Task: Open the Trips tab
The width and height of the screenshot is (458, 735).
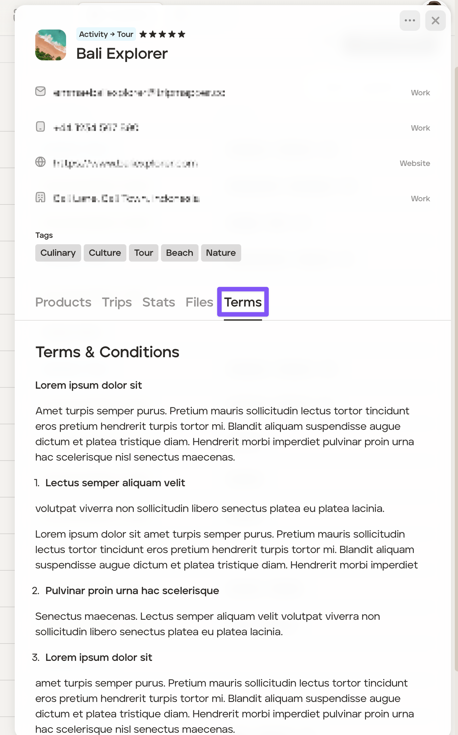Action: point(117,302)
